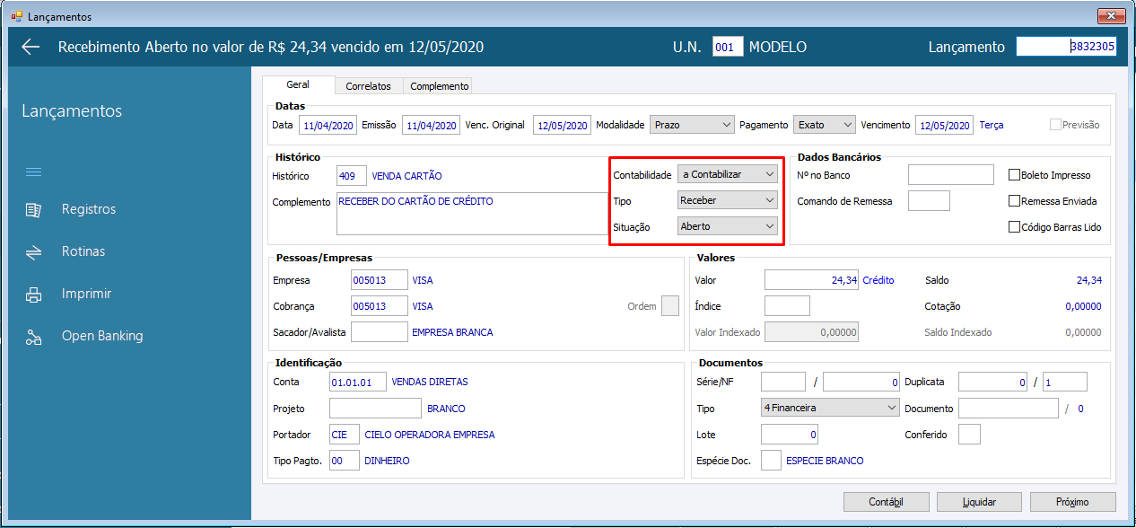The height and width of the screenshot is (528, 1136).
Task: Click the Lote field
Action: click(790, 435)
